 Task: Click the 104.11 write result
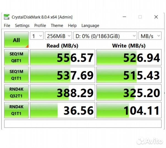click(129, 110)
